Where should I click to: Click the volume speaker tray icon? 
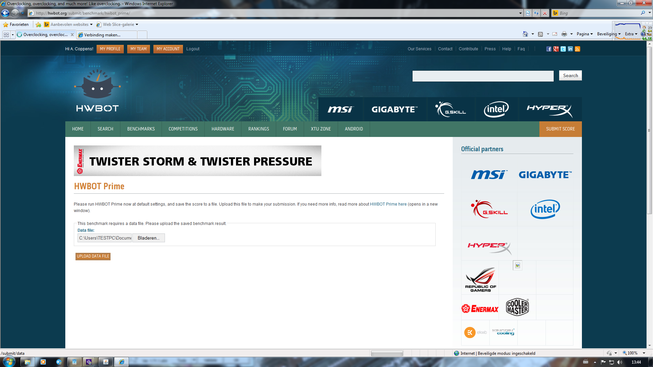click(x=620, y=362)
